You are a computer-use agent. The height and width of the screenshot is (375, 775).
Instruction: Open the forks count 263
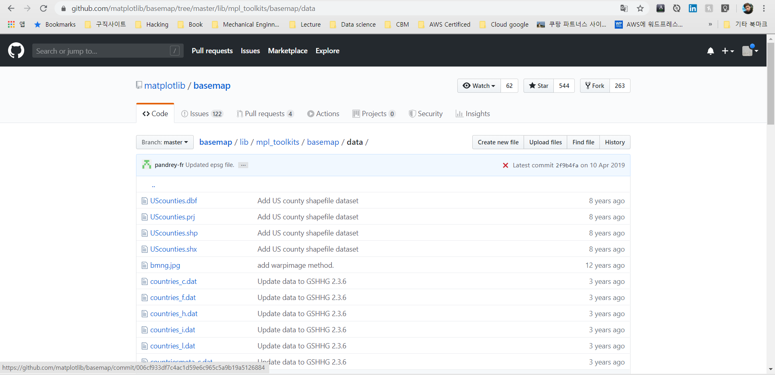[x=620, y=86]
